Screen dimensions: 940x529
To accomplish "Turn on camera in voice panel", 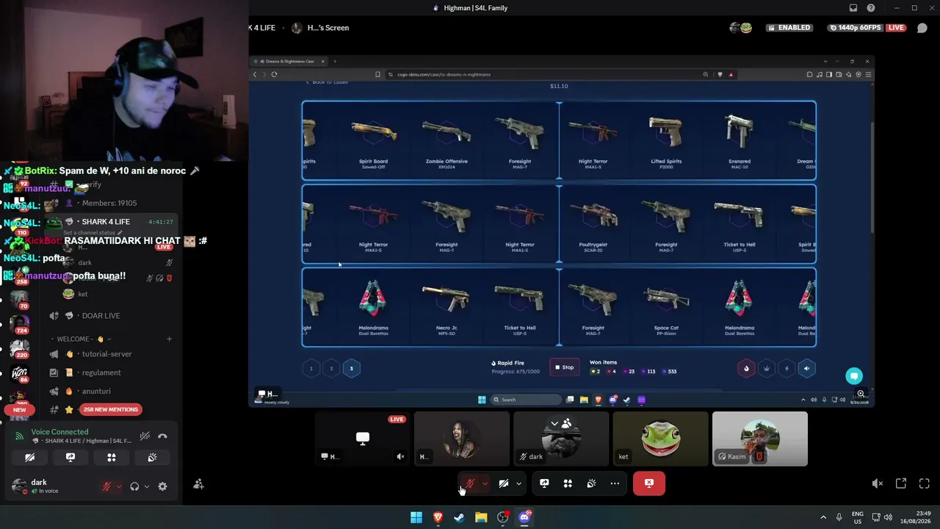I will point(30,457).
